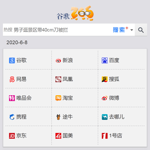Click the JD (京东) red icon
The height and width of the screenshot is (150, 150).
tap(12, 136)
